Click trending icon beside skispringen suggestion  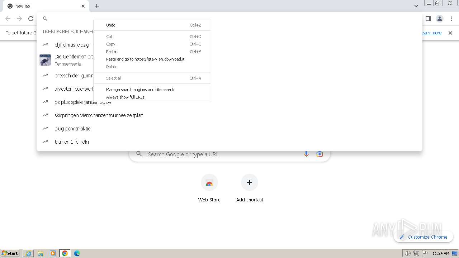point(45,115)
